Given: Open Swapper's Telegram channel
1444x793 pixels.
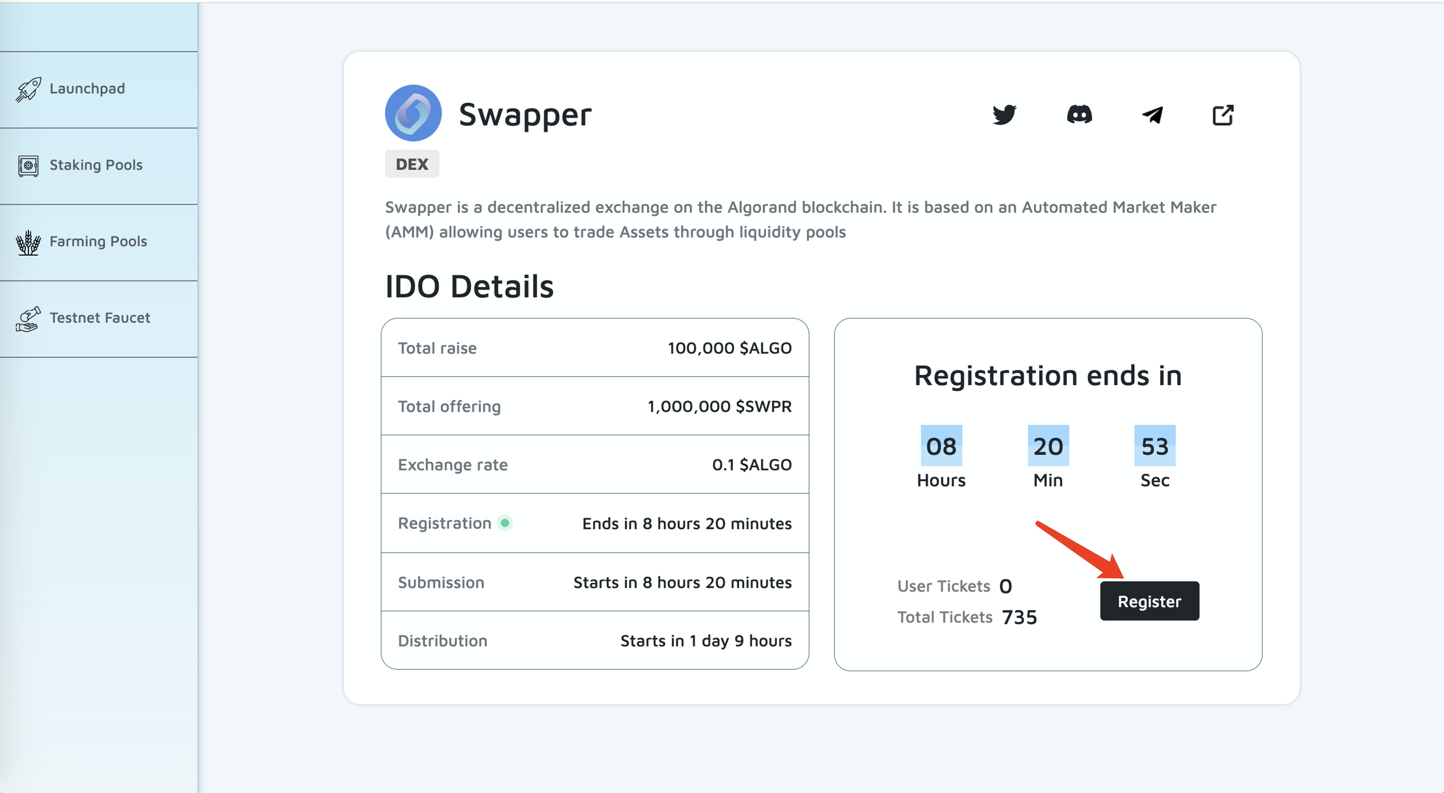Looking at the screenshot, I should pyautogui.click(x=1153, y=115).
